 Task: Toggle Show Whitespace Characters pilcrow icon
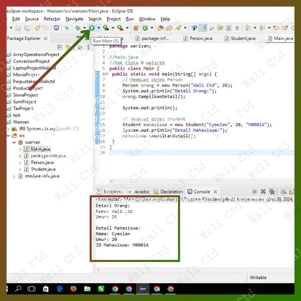[x=237, y=28]
